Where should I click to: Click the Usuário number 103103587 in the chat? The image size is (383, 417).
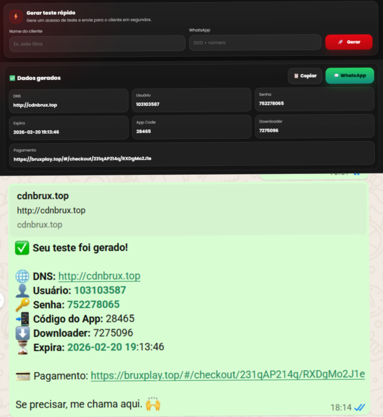point(100,290)
